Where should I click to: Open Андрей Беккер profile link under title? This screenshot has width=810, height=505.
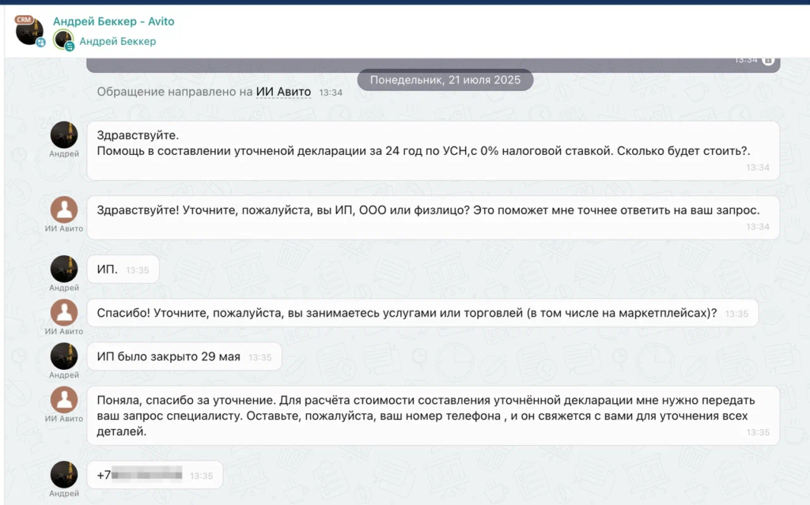(117, 41)
